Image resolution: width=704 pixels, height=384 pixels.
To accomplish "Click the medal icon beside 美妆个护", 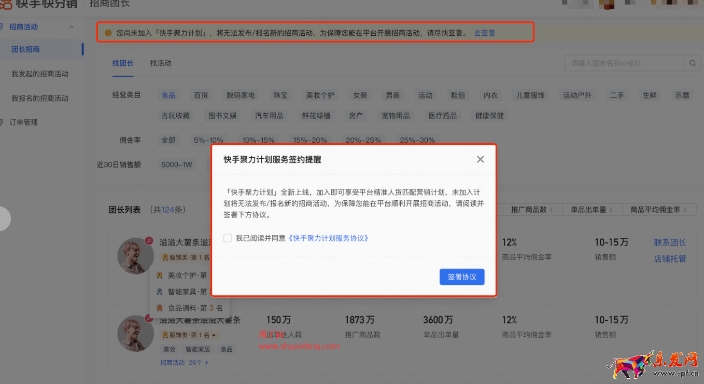I will click(160, 276).
